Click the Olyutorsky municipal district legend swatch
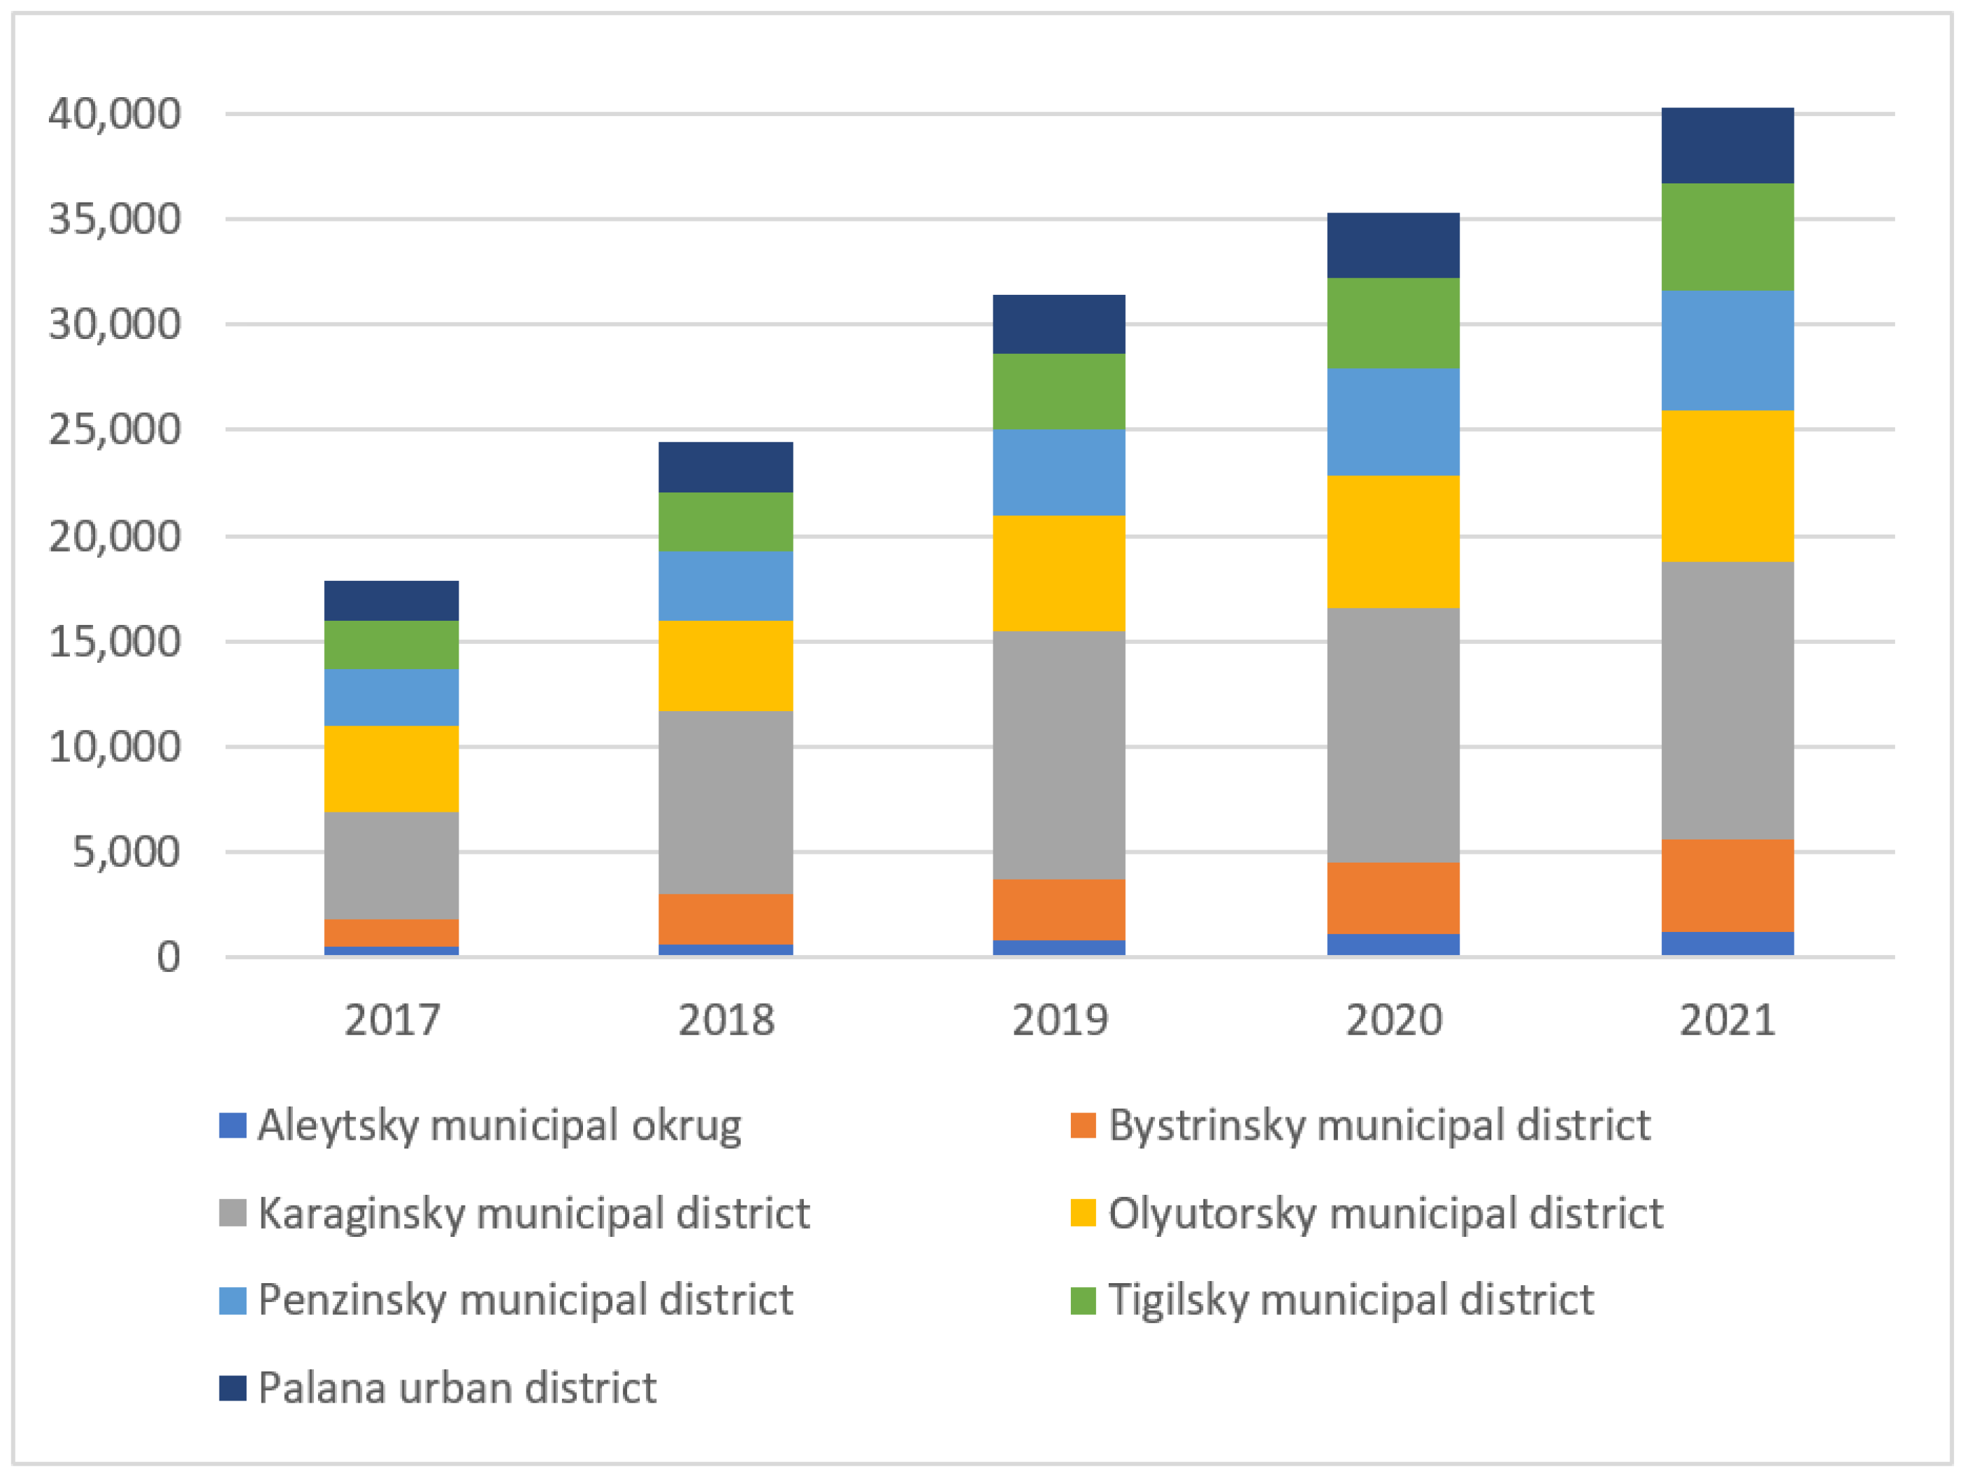Screen dimensions: 1967x1476 pyautogui.click(x=1082, y=1213)
